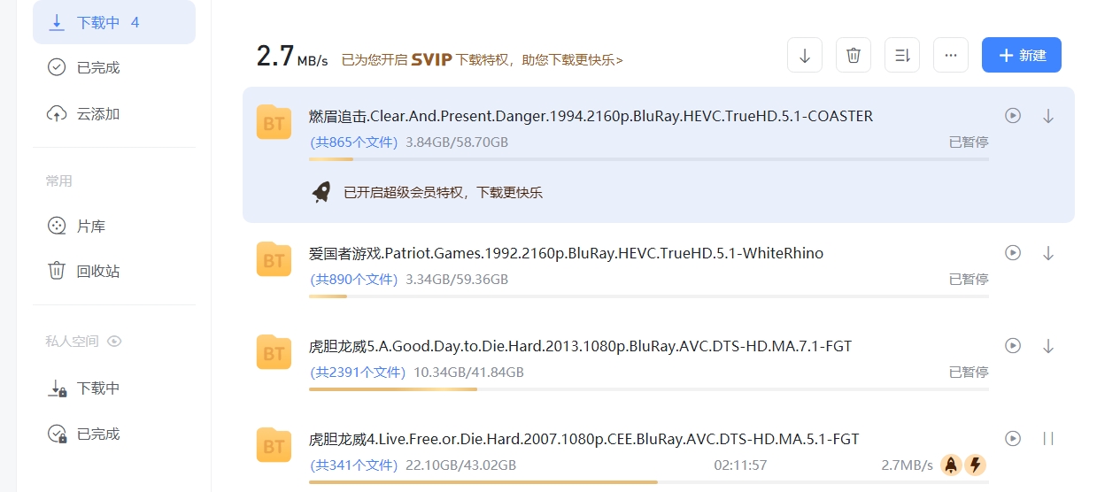Viewport: 1097px width, 492px height.
Task: Open the SVIP download privilege link
Action: [x=482, y=60]
